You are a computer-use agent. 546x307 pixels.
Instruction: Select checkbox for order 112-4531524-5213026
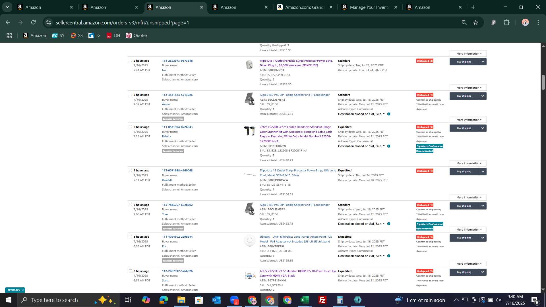coord(130,94)
